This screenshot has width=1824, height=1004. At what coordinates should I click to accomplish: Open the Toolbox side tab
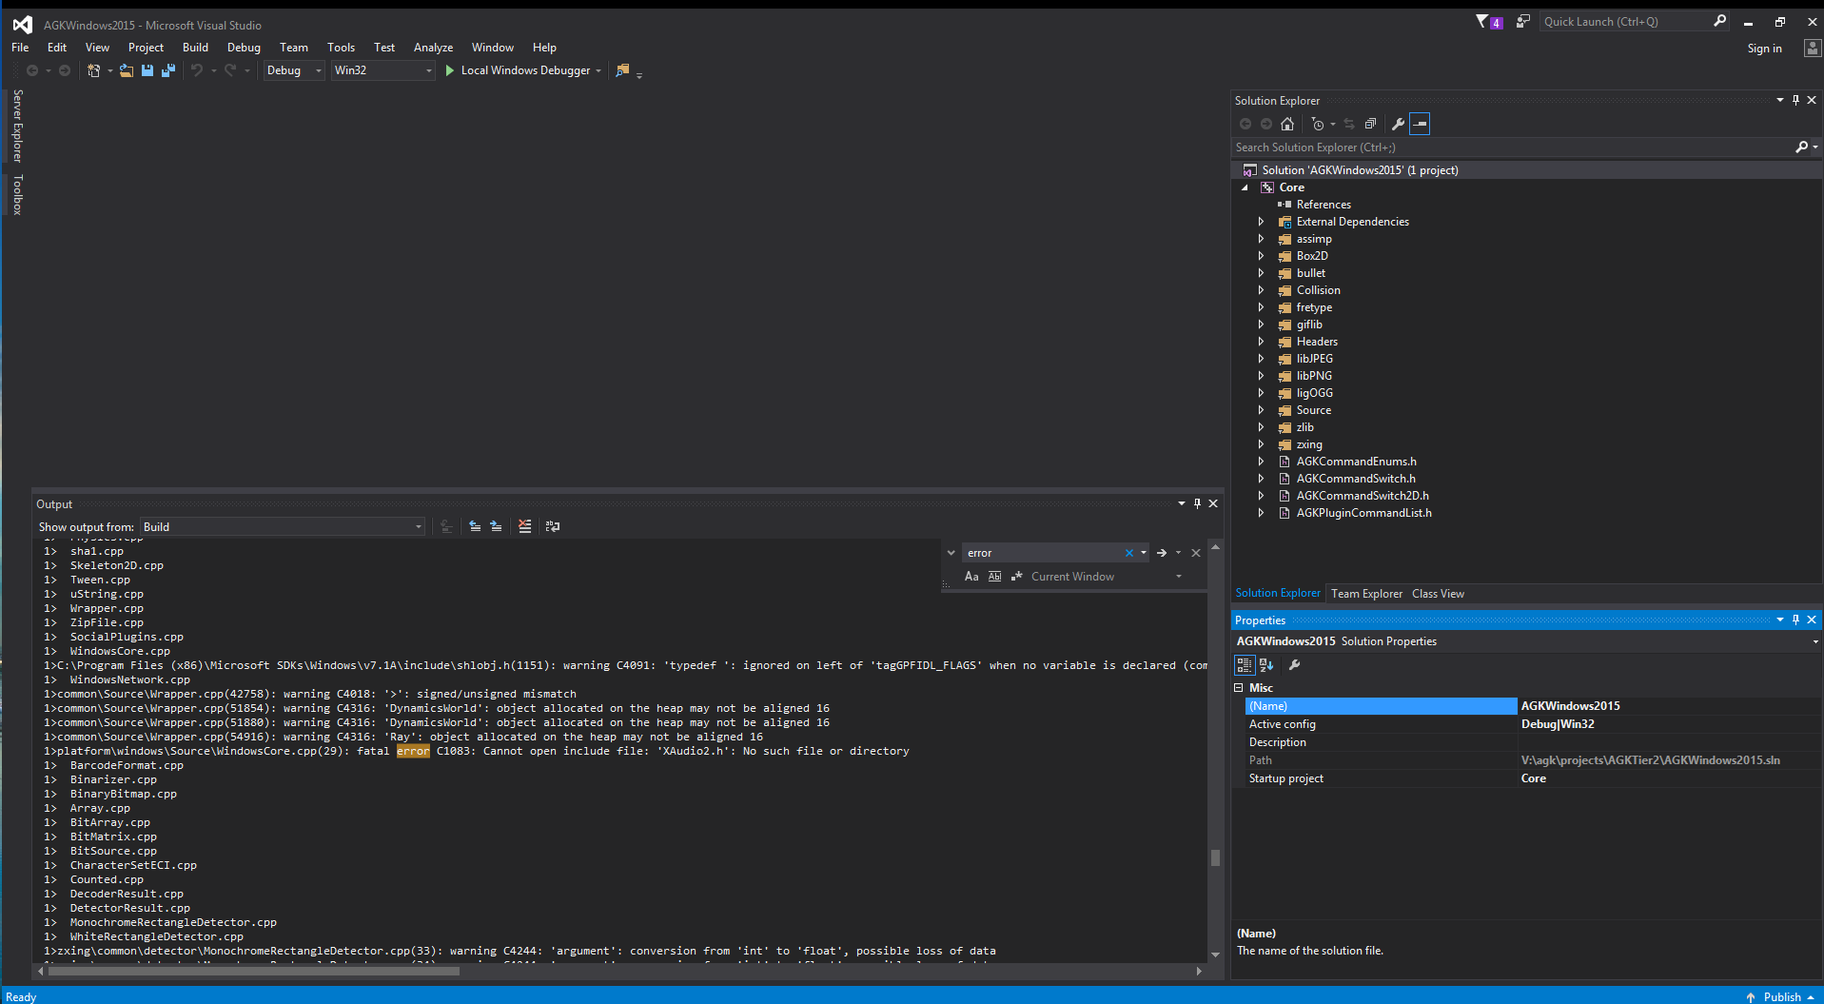tap(17, 195)
